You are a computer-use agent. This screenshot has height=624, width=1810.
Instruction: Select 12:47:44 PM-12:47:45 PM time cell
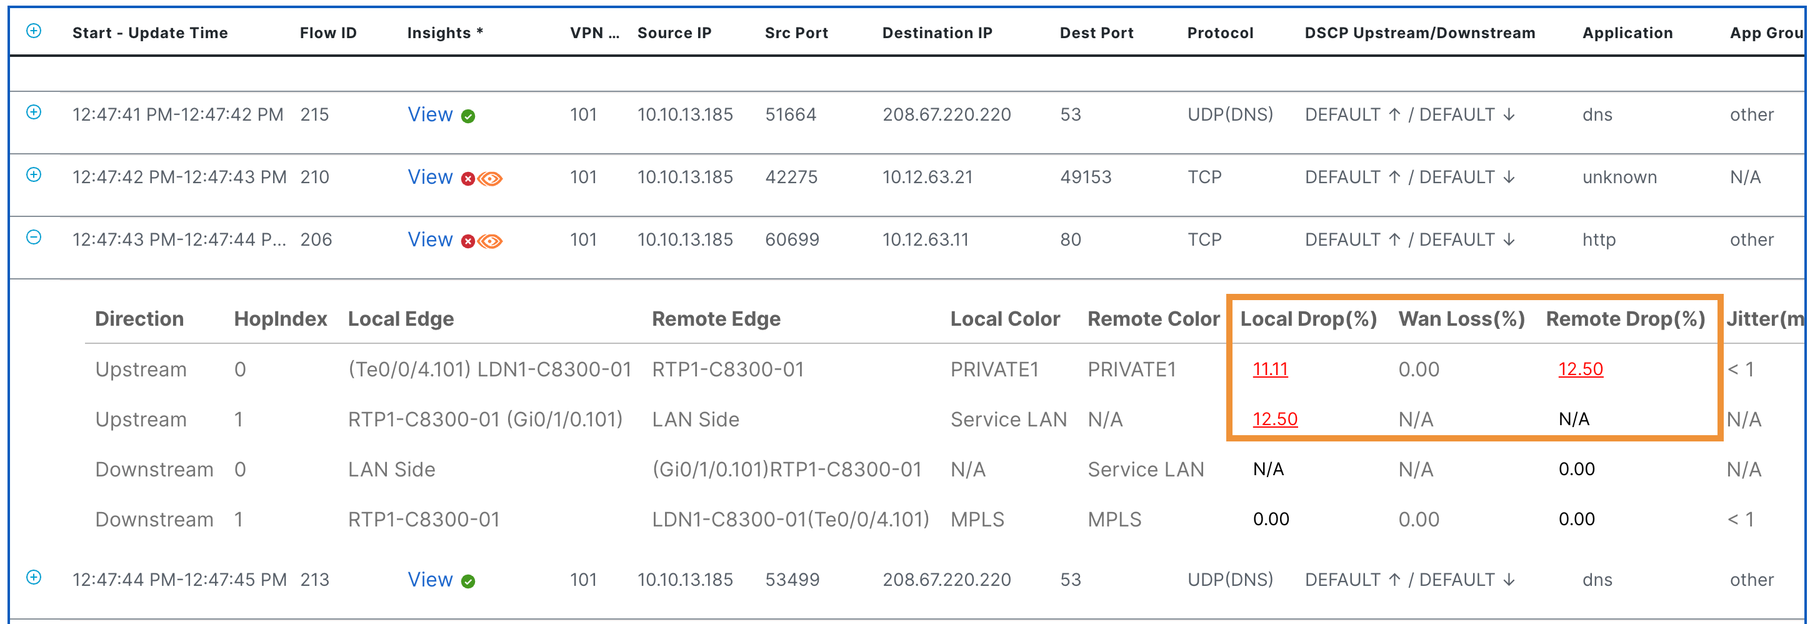(179, 580)
